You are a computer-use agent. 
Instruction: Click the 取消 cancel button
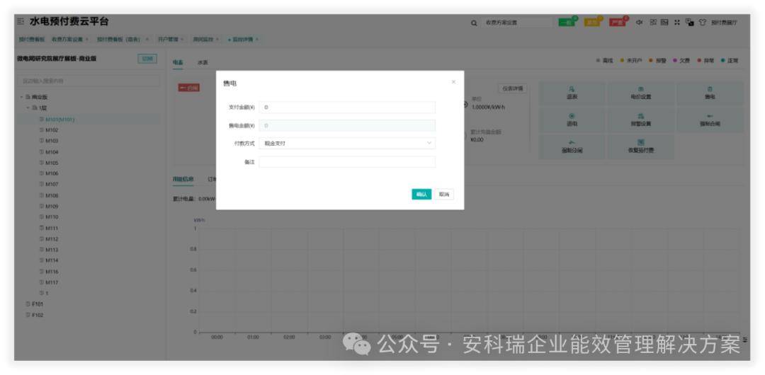tap(443, 195)
